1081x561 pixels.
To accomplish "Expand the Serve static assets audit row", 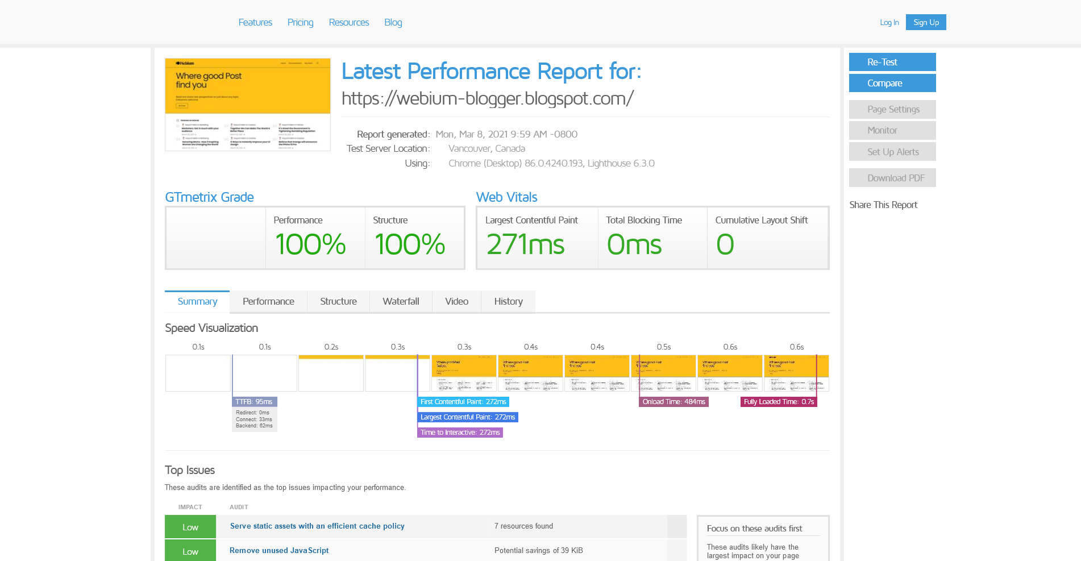I will pos(317,526).
